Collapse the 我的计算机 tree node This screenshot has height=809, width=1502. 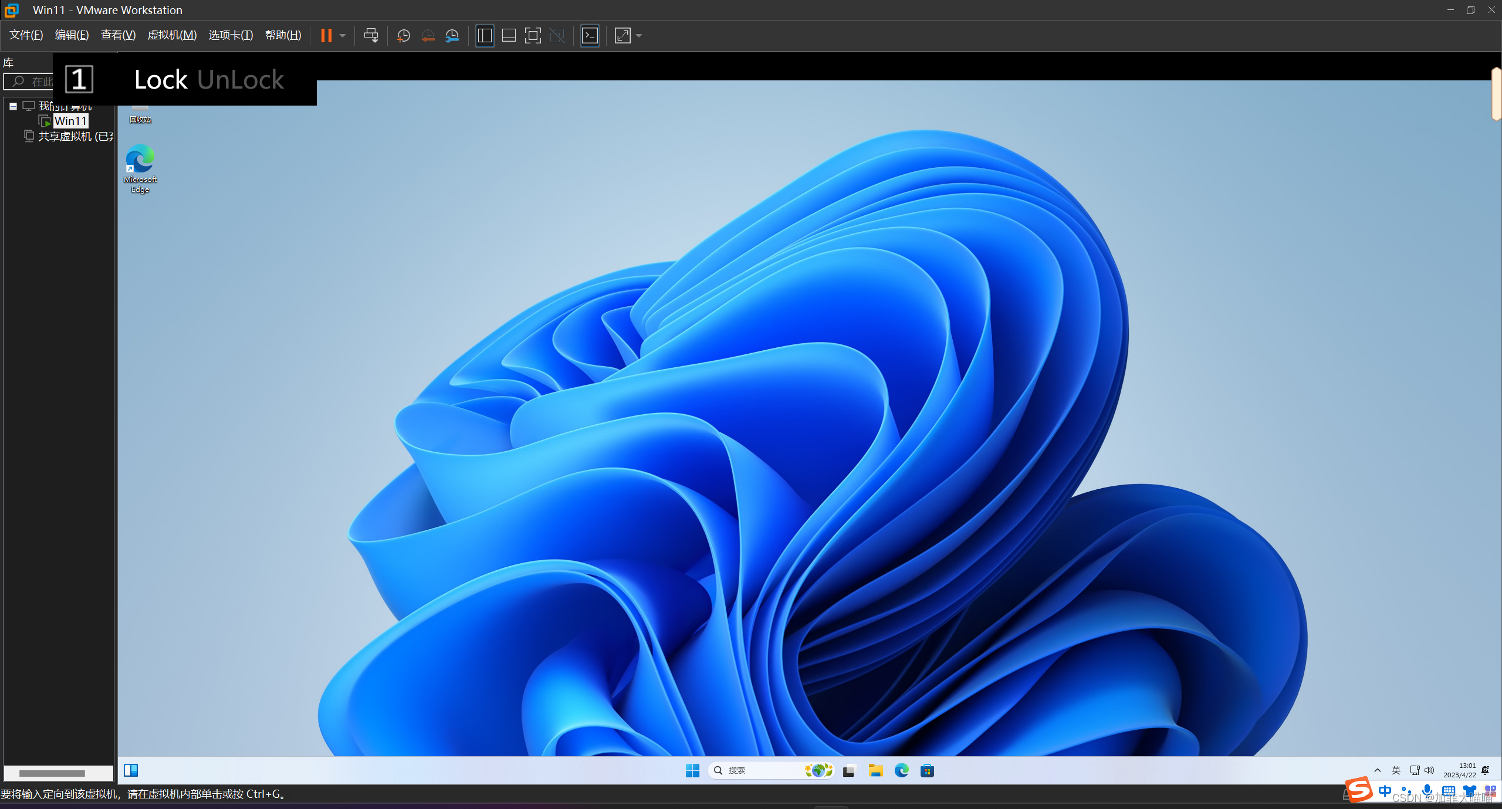(13, 107)
